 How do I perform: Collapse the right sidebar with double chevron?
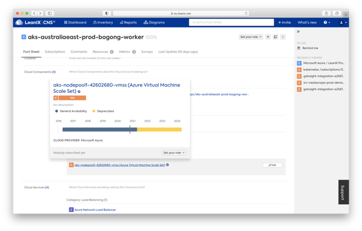click(298, 32)
